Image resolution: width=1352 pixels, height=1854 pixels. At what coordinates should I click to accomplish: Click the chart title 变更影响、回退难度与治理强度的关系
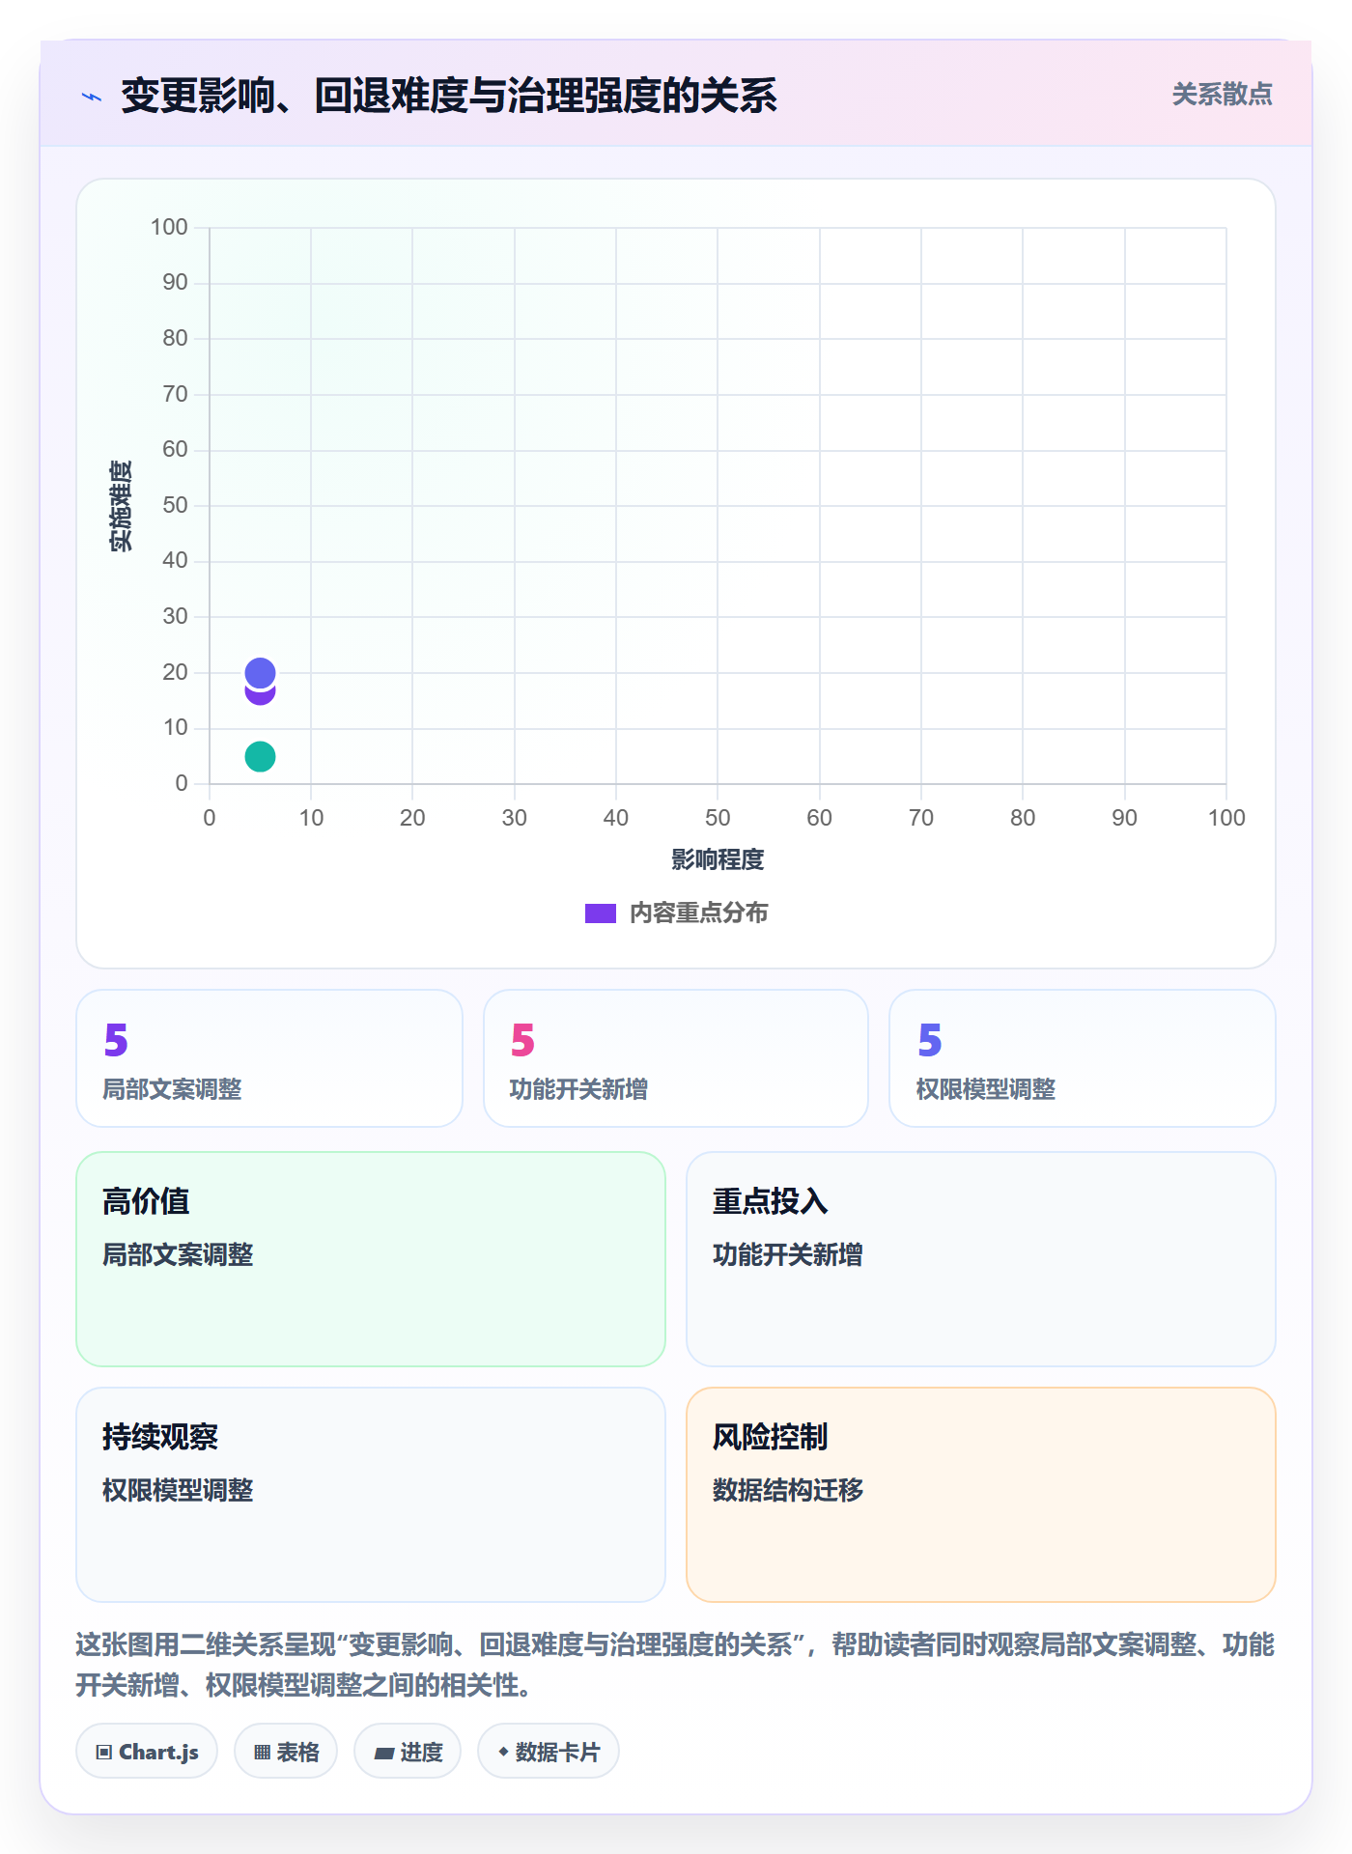449,96
